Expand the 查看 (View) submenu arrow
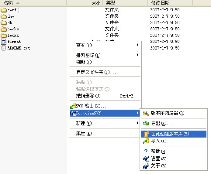 tap(138, 45)
